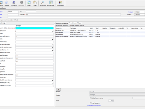Click the Interprétation column header
145x109 pixels.
pyautogui.click(x=135, y=28)
